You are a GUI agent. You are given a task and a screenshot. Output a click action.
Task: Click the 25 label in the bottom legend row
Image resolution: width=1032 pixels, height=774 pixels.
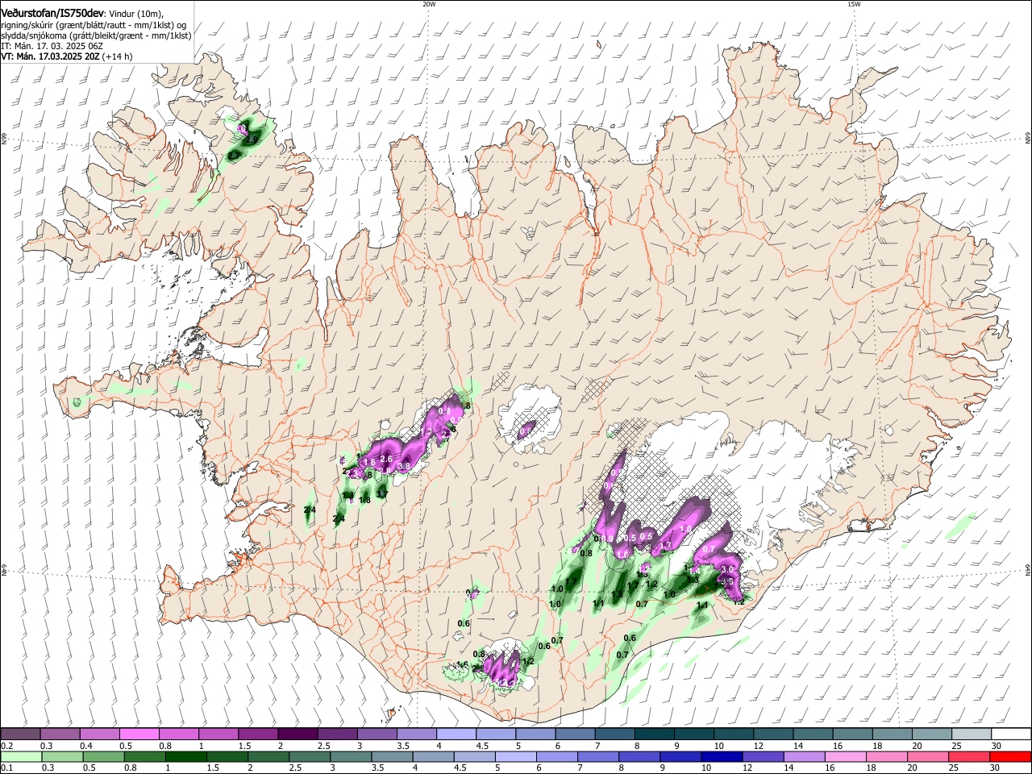coord(955,768)
